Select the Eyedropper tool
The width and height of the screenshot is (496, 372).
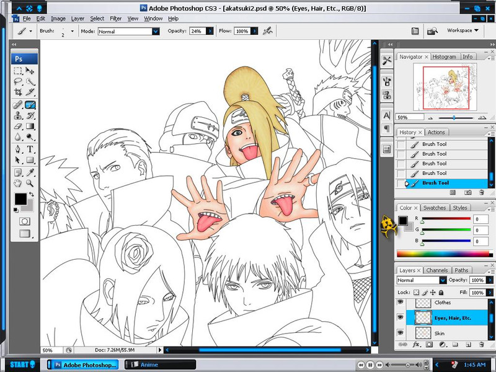point(30,172)
